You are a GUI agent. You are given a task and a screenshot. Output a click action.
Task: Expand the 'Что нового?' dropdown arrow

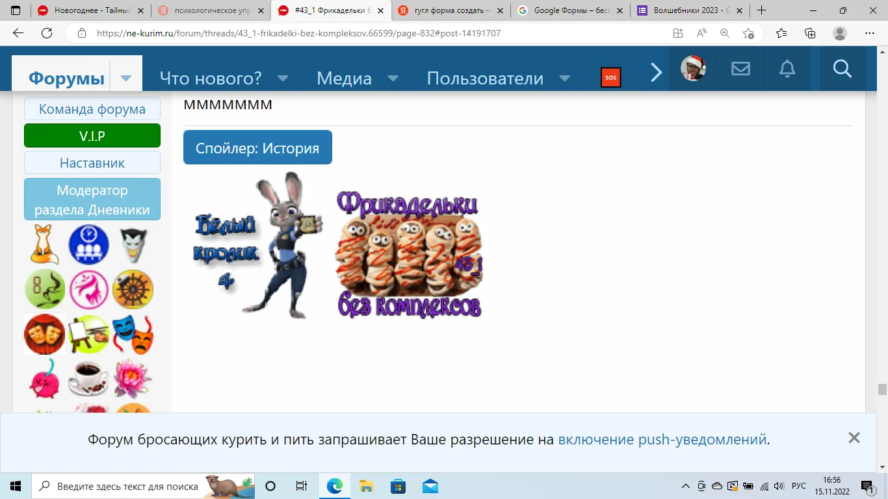283,78
